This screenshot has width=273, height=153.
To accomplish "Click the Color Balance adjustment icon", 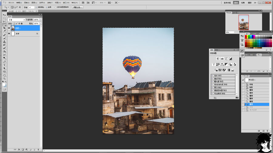I will 222,64.
